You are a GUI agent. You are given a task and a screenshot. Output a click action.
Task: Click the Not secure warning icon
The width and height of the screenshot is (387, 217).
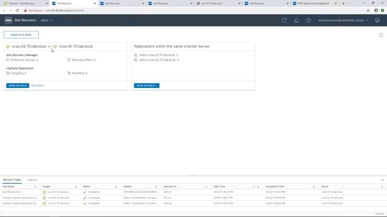[25, 11]
